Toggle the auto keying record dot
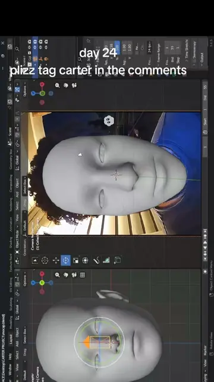 pyautogui.click(x=205, y=272)
